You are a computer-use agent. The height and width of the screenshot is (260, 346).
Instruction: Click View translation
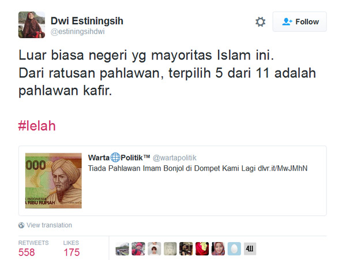pos(49,225)
